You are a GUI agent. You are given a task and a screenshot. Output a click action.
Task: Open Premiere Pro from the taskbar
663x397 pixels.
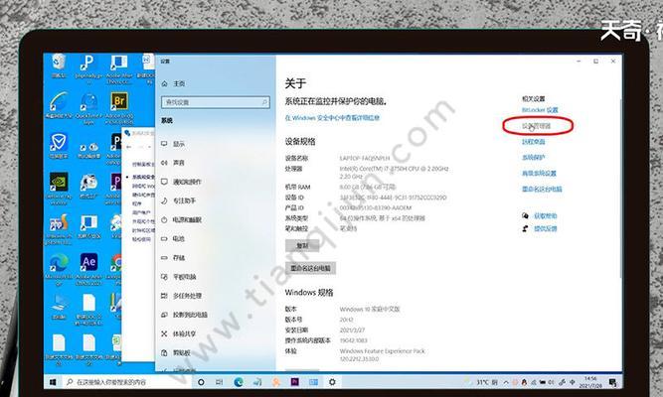pyautogui.click(x=294, y=382)
